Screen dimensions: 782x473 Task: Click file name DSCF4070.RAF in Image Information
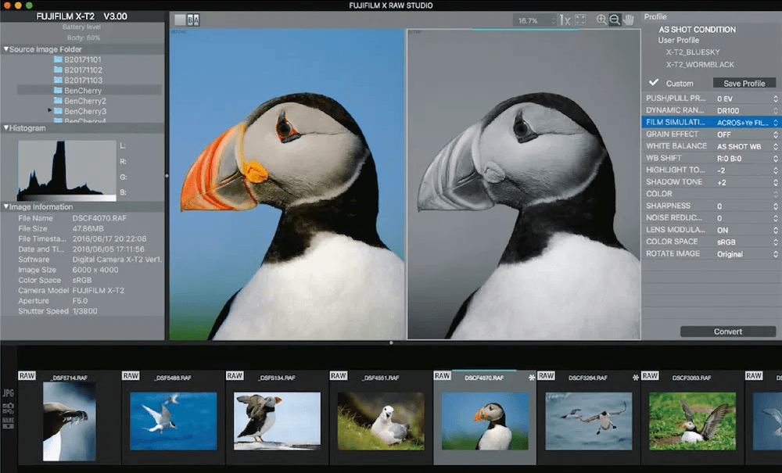click(x=99, y=218)
